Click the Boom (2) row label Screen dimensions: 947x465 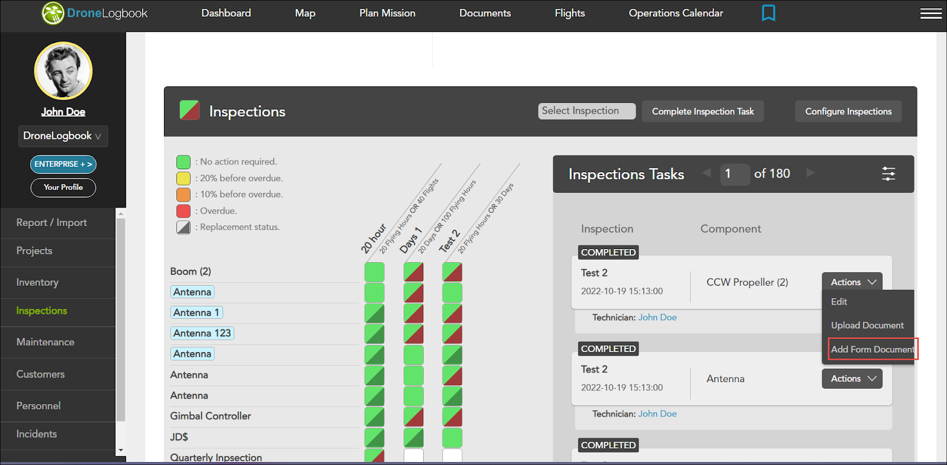click(191, 272)
